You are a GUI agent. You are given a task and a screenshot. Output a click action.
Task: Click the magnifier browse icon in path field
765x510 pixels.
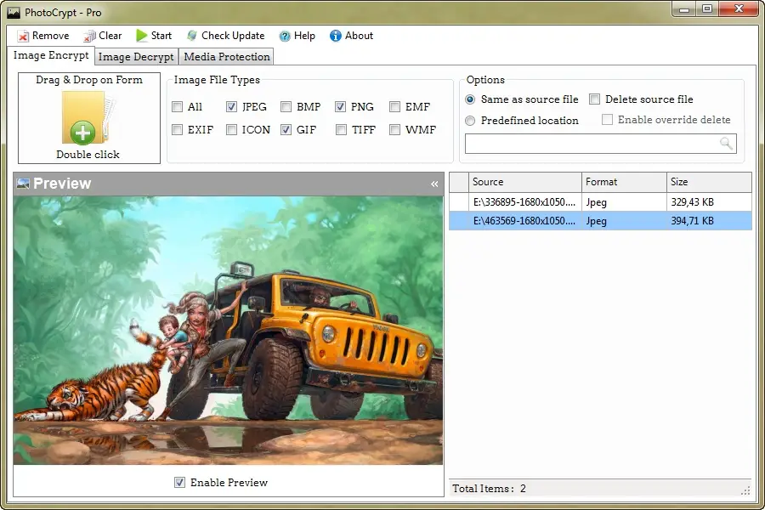727,144
